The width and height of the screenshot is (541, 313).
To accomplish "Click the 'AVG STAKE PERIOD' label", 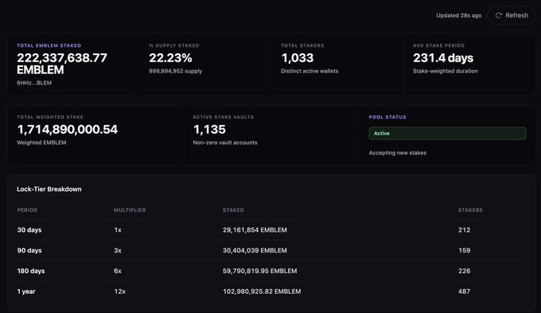I will point(439,45).
